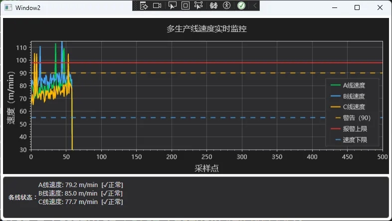This screenshot has width=392, height=221.
Task: Click 速度下限 legend item
Action: click(355, 140)
